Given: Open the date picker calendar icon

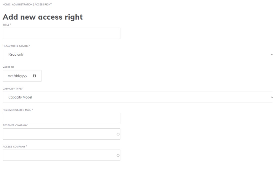Looking at the screenshot, I should click(x=35, y=76).
